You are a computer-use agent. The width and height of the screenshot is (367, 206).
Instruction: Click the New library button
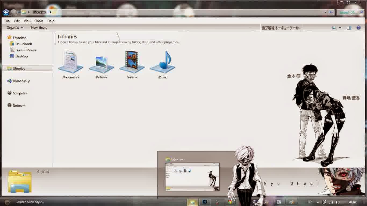click(39, 28)
